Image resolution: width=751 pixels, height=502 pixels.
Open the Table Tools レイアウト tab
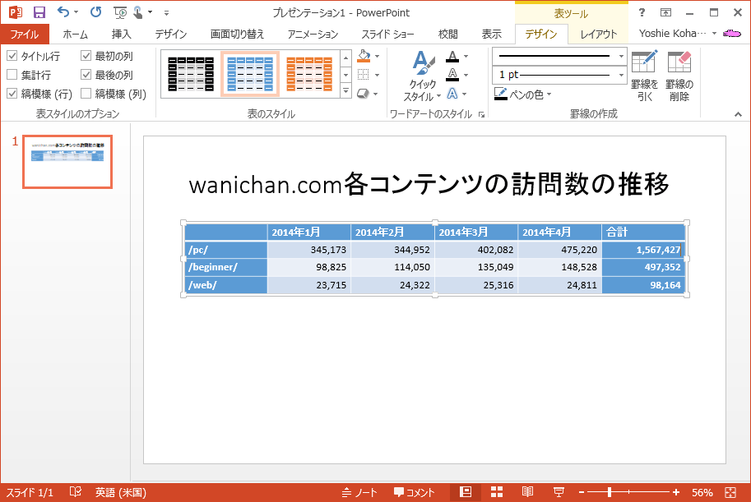pyautogui.click(x=598, y=34)
